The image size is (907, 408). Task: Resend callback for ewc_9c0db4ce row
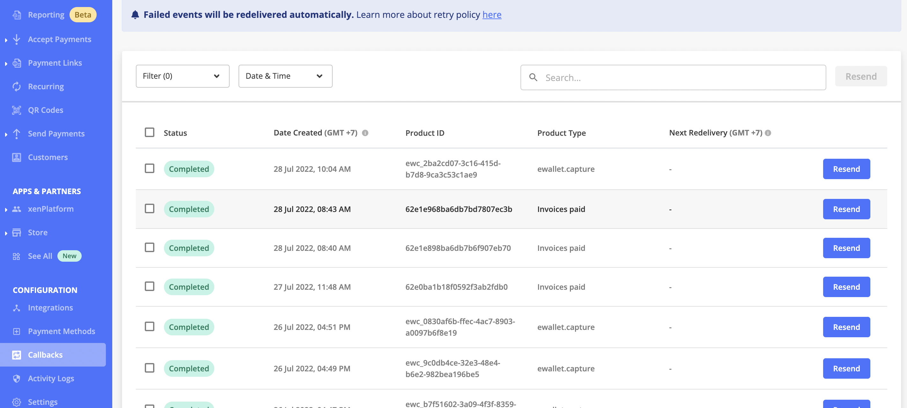click(846, 368)
